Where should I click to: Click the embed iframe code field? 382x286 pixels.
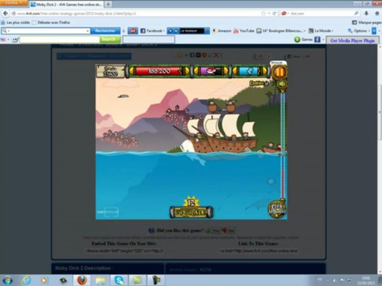[x=124, y=251]
